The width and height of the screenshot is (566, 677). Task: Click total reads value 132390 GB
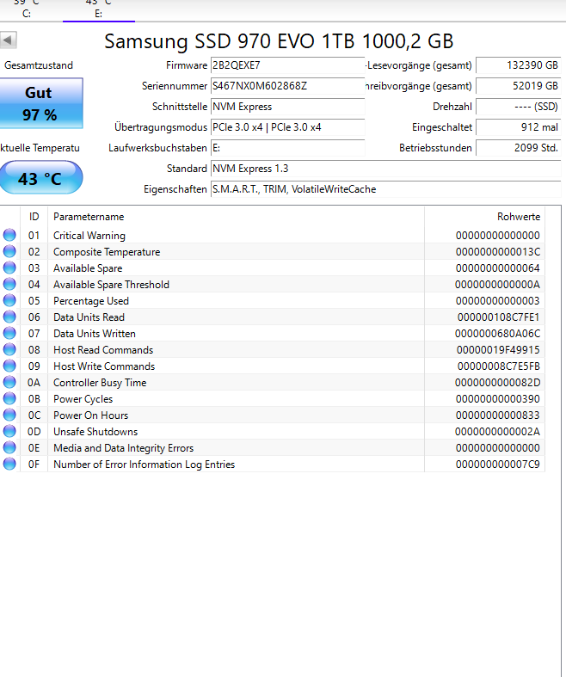518,65
